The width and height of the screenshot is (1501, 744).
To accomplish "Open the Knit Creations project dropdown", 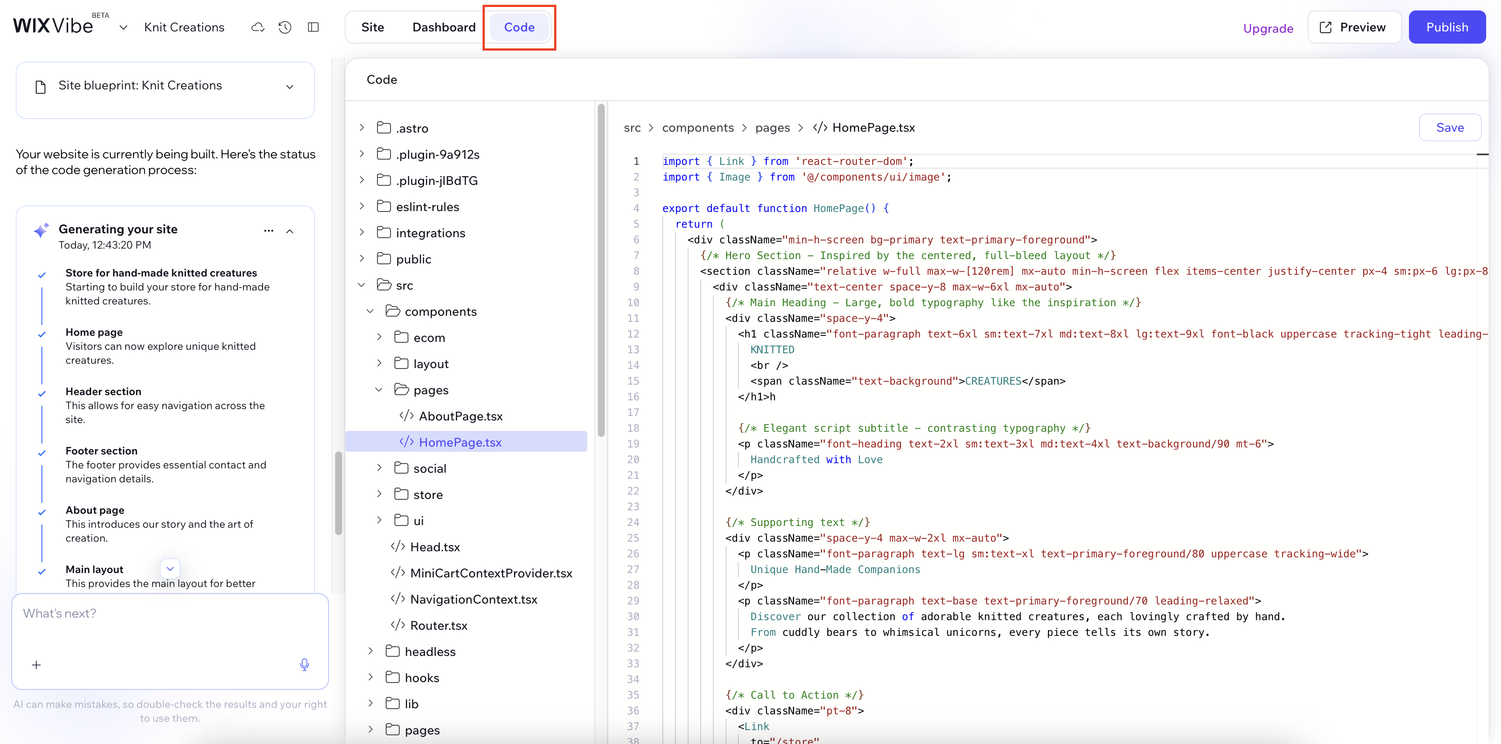I will (123, 27).
